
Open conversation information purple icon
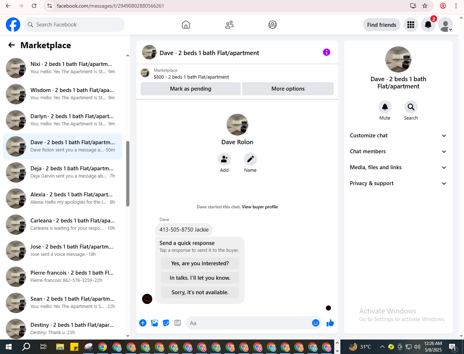327,52
